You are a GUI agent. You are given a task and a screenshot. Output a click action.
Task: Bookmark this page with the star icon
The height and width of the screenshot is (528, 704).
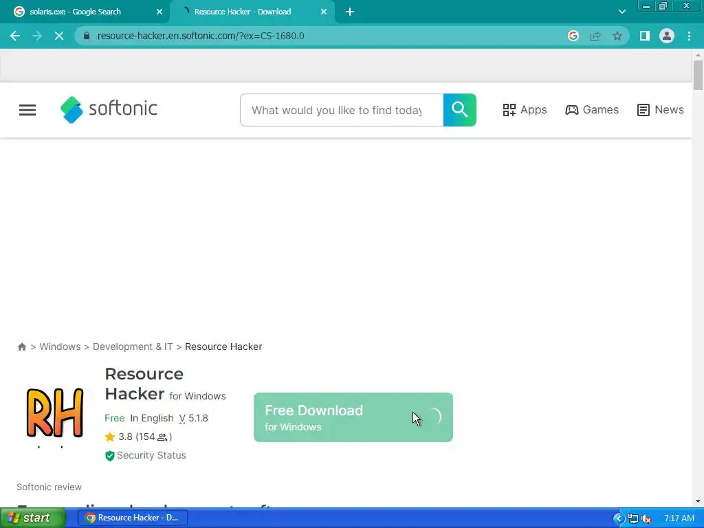click(617, 36)
